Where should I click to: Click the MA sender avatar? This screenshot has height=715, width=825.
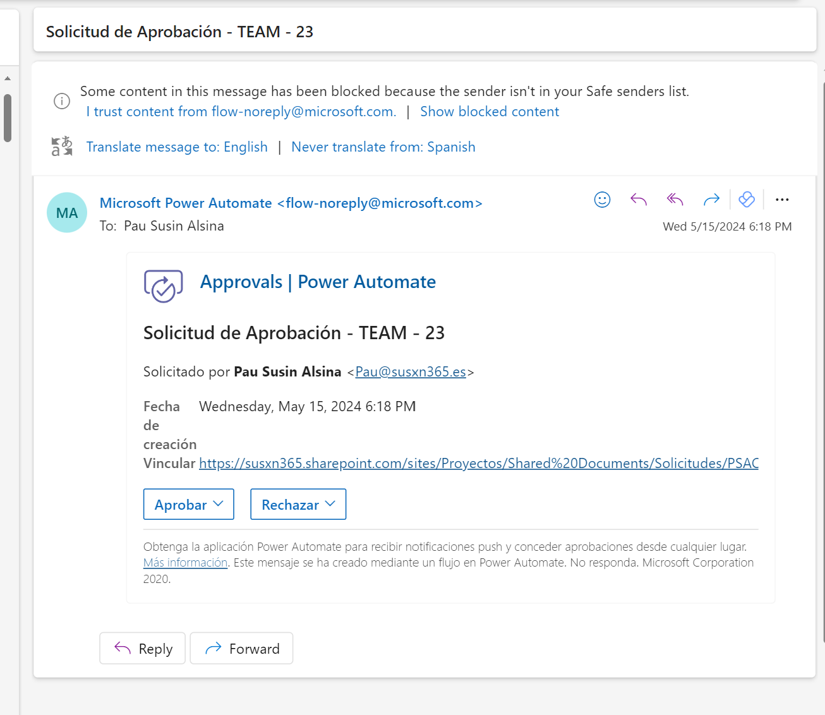click(x=67, y=213)
